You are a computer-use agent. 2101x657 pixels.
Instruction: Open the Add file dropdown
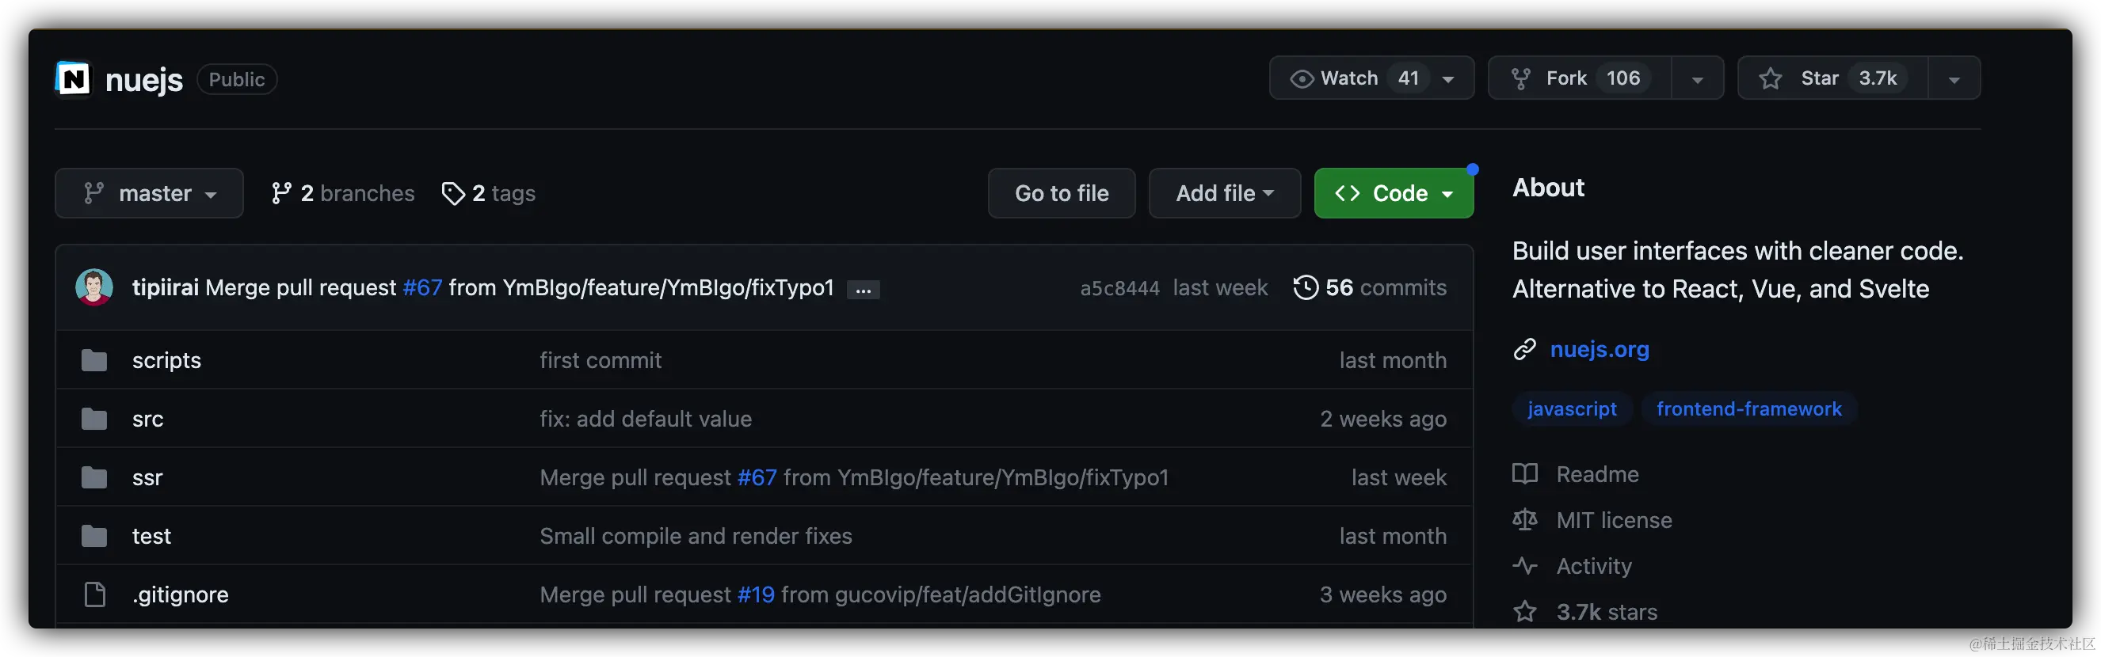[x=1225, y=193]
